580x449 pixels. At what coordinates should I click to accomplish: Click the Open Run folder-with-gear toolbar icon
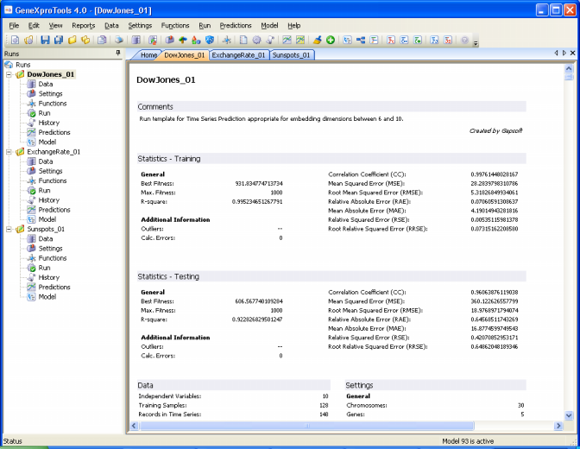pyautogui.click(x=28, y=40)
